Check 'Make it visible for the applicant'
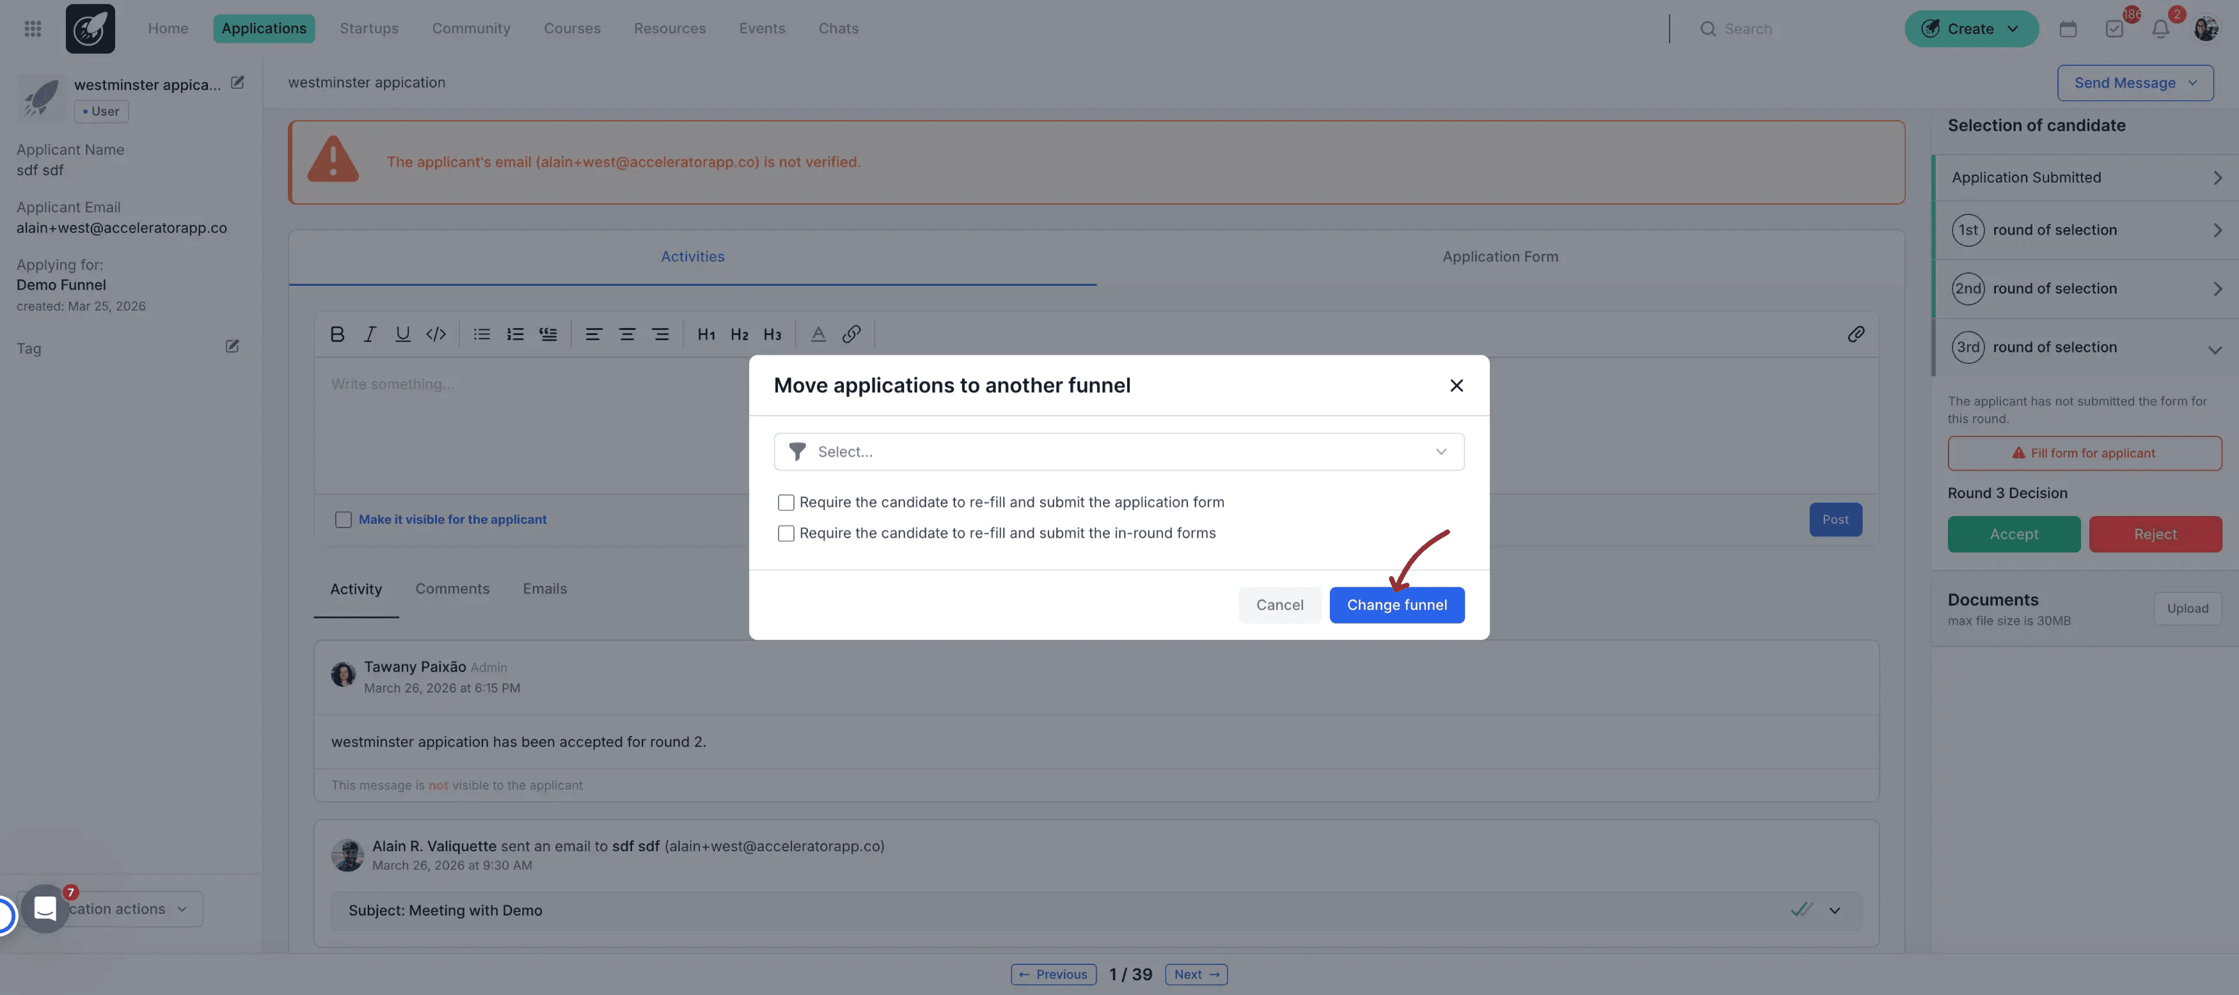Viewport: 2239px width, 995px height. 344,519
